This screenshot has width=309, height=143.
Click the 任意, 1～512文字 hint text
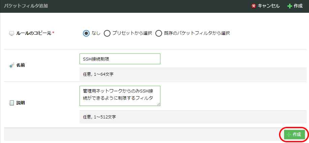100,117
